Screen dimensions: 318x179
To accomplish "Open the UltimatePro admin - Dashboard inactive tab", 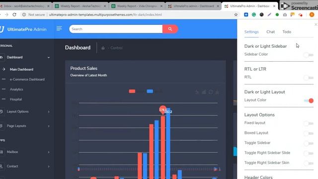I will [x=193, y=6].
